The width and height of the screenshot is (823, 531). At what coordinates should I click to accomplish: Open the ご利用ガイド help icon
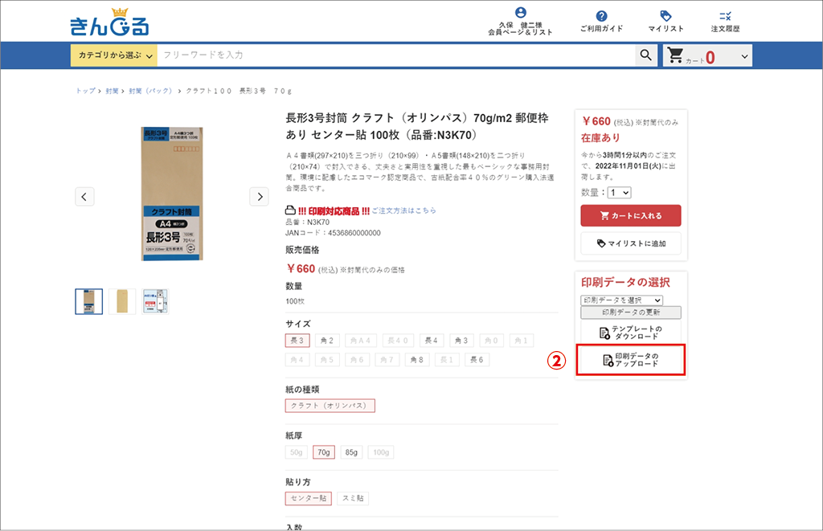(601, 16)
